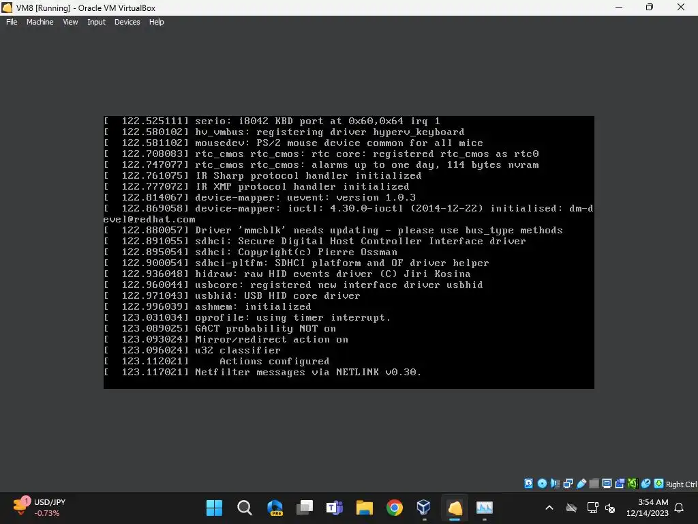Click the optical disk indicator icon
The height and width of the screenshot is (524, 698).
542,484
